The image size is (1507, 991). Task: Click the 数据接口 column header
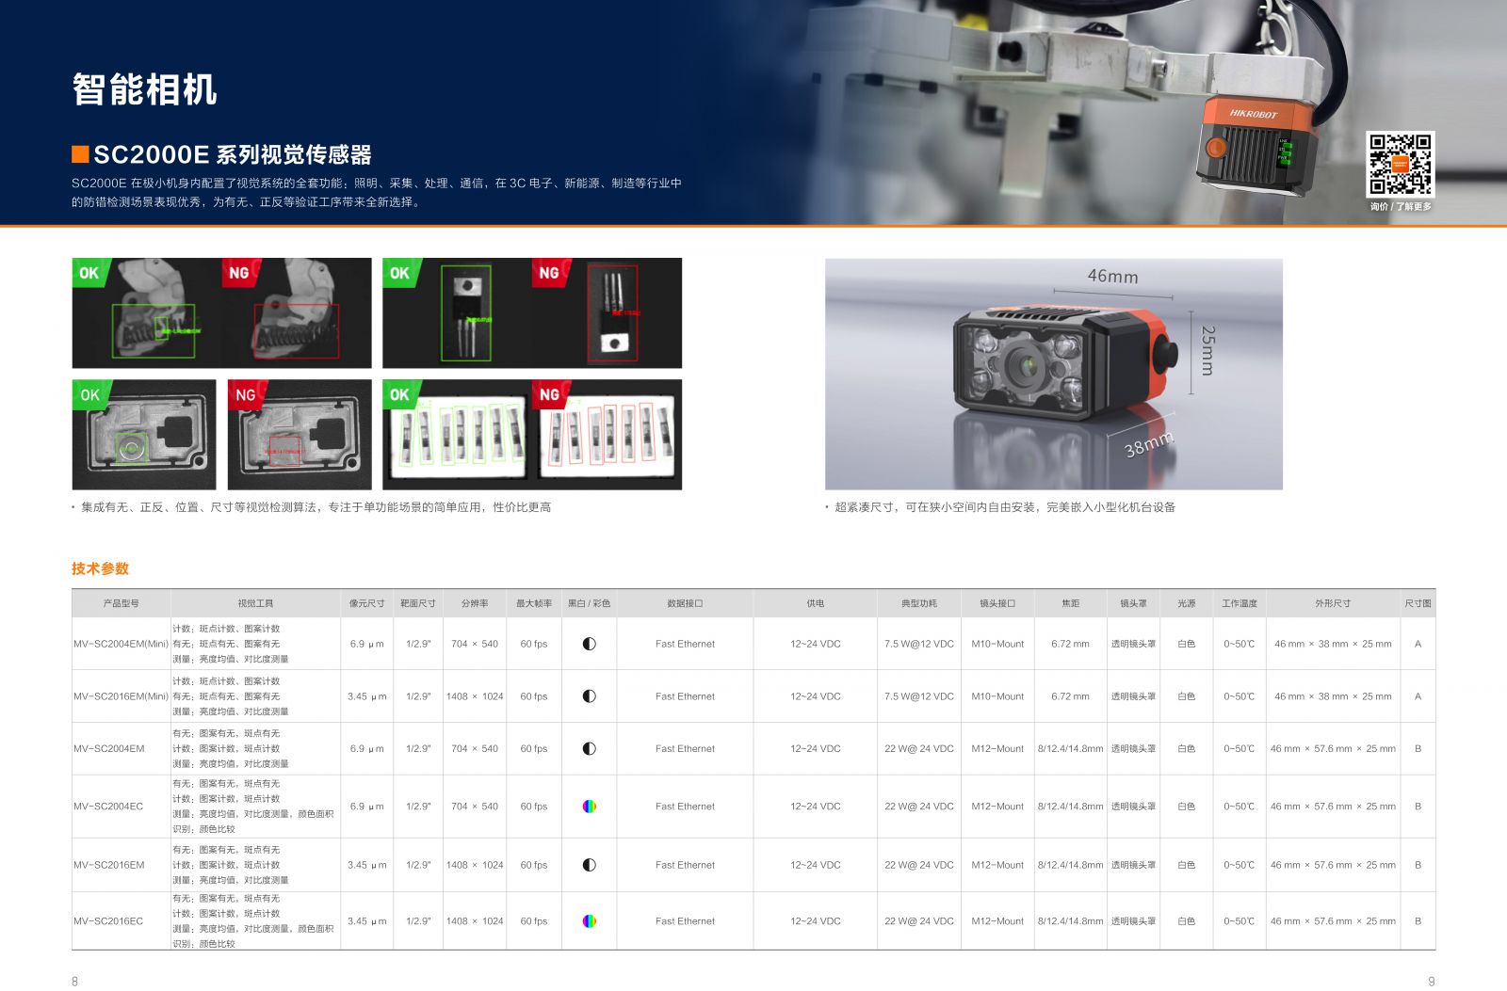685,603
